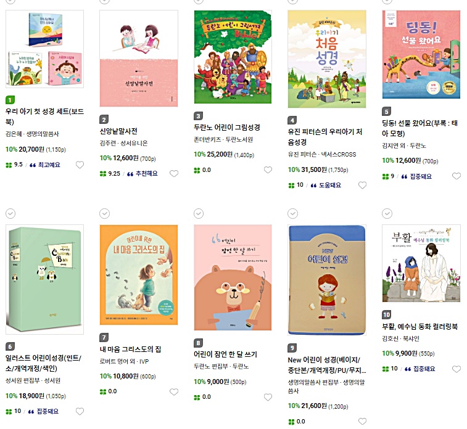467x429 pixels.
Task: Click 어린이 잠언 한 달 쓰기 bear cover
Action: tap(233, 277)
